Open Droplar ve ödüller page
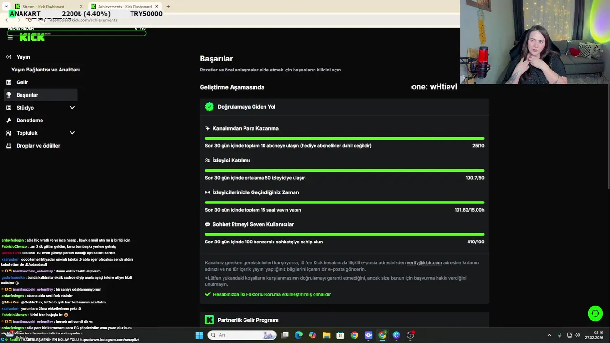The height and width of the screenshot is (343, 610). (x=41, y=146)
